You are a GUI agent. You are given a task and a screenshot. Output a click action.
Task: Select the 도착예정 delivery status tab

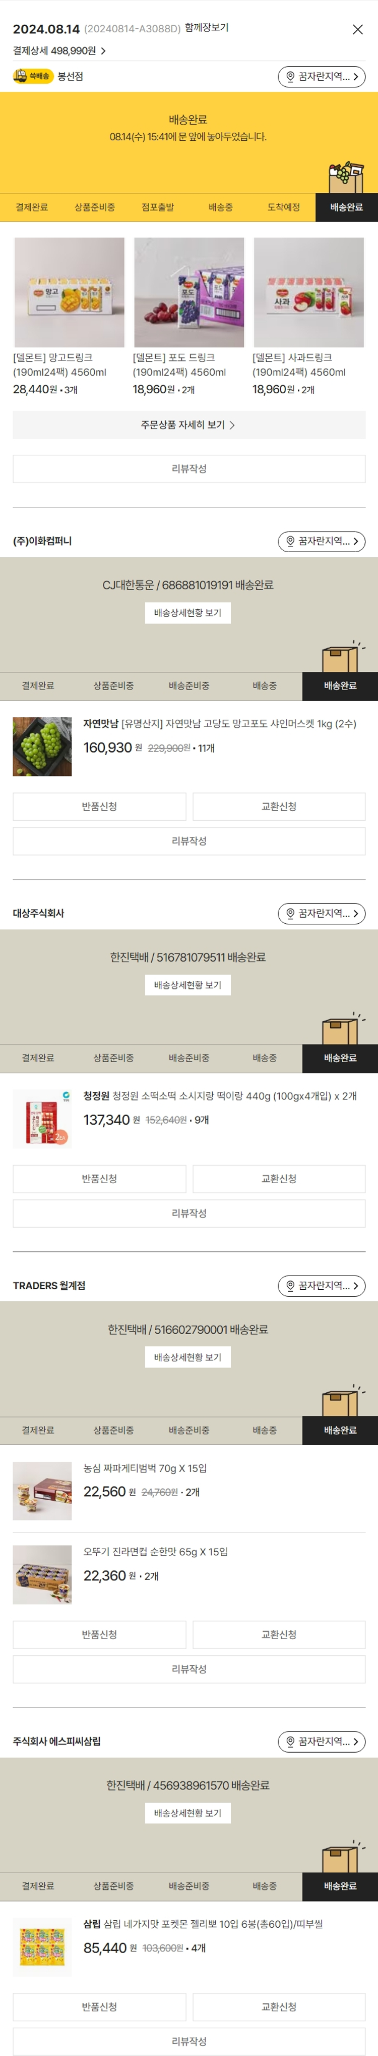click(283, 207)
